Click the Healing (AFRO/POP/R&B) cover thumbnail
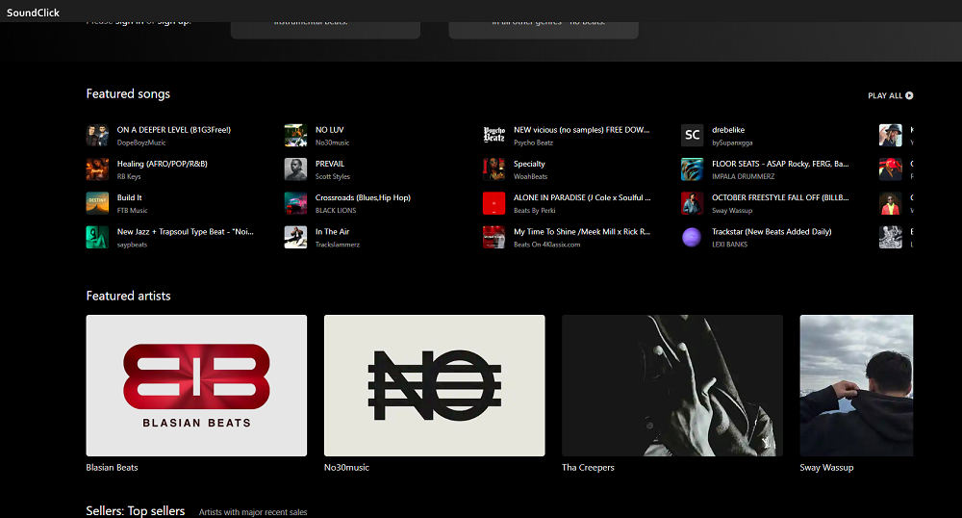The image size is (962, 518). point(97,169)
